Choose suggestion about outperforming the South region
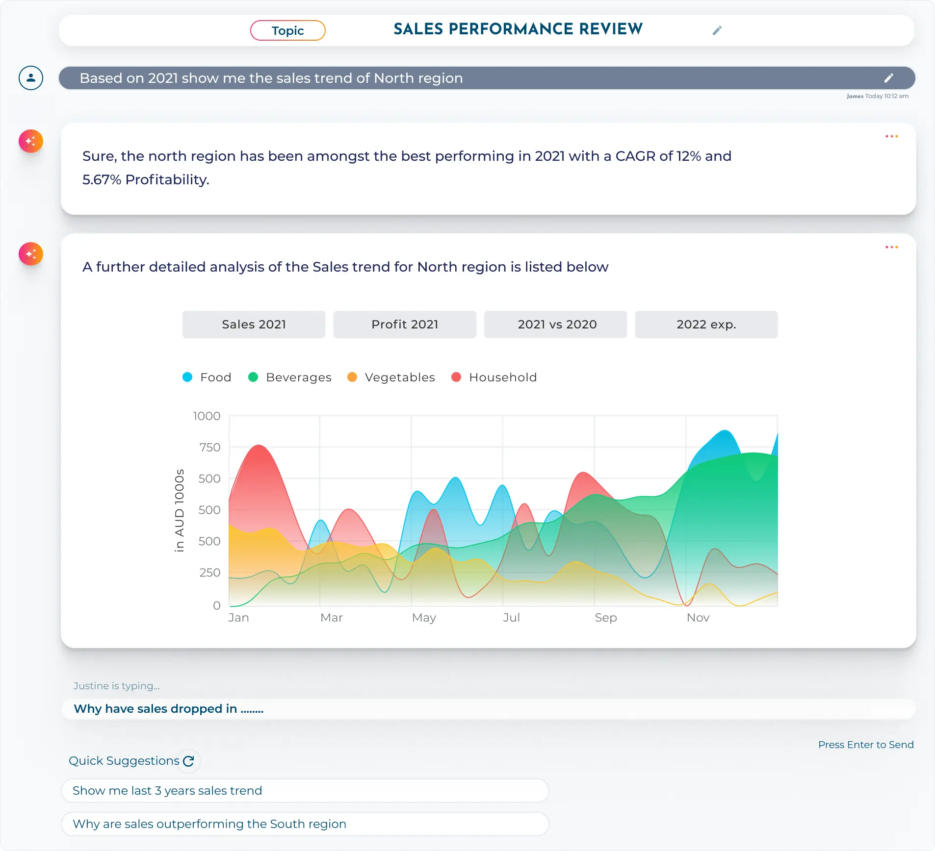Image resolution: width=935 pixels, height=851 pixels. coord(305,824)
